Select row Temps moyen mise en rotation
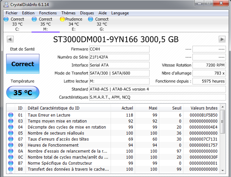This screenshot has height=177, width=231. point(113,121)
